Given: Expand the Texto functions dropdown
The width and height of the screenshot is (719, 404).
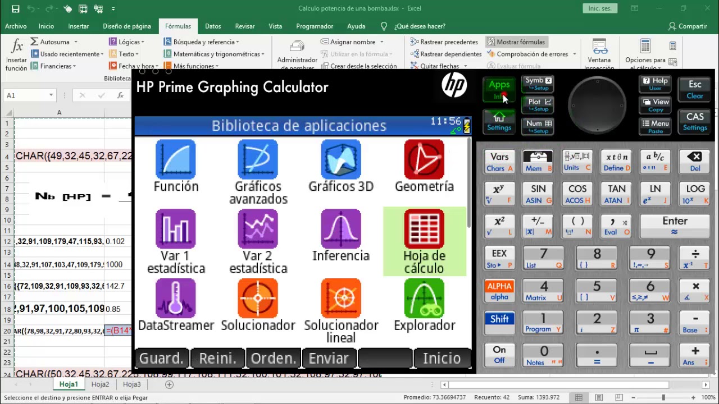Looking at the screenshot, I should click(137, 54).
